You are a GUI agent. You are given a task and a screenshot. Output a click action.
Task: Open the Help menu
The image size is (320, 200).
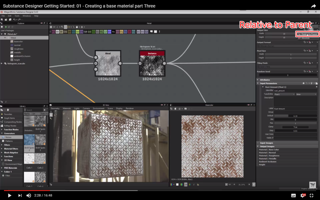tap(36, 16)
